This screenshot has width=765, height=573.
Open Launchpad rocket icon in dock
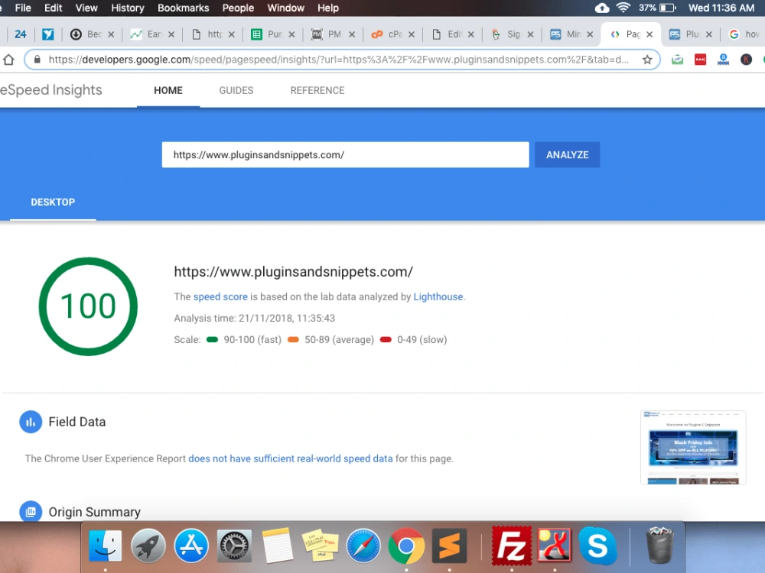click(x=148, y=545)
